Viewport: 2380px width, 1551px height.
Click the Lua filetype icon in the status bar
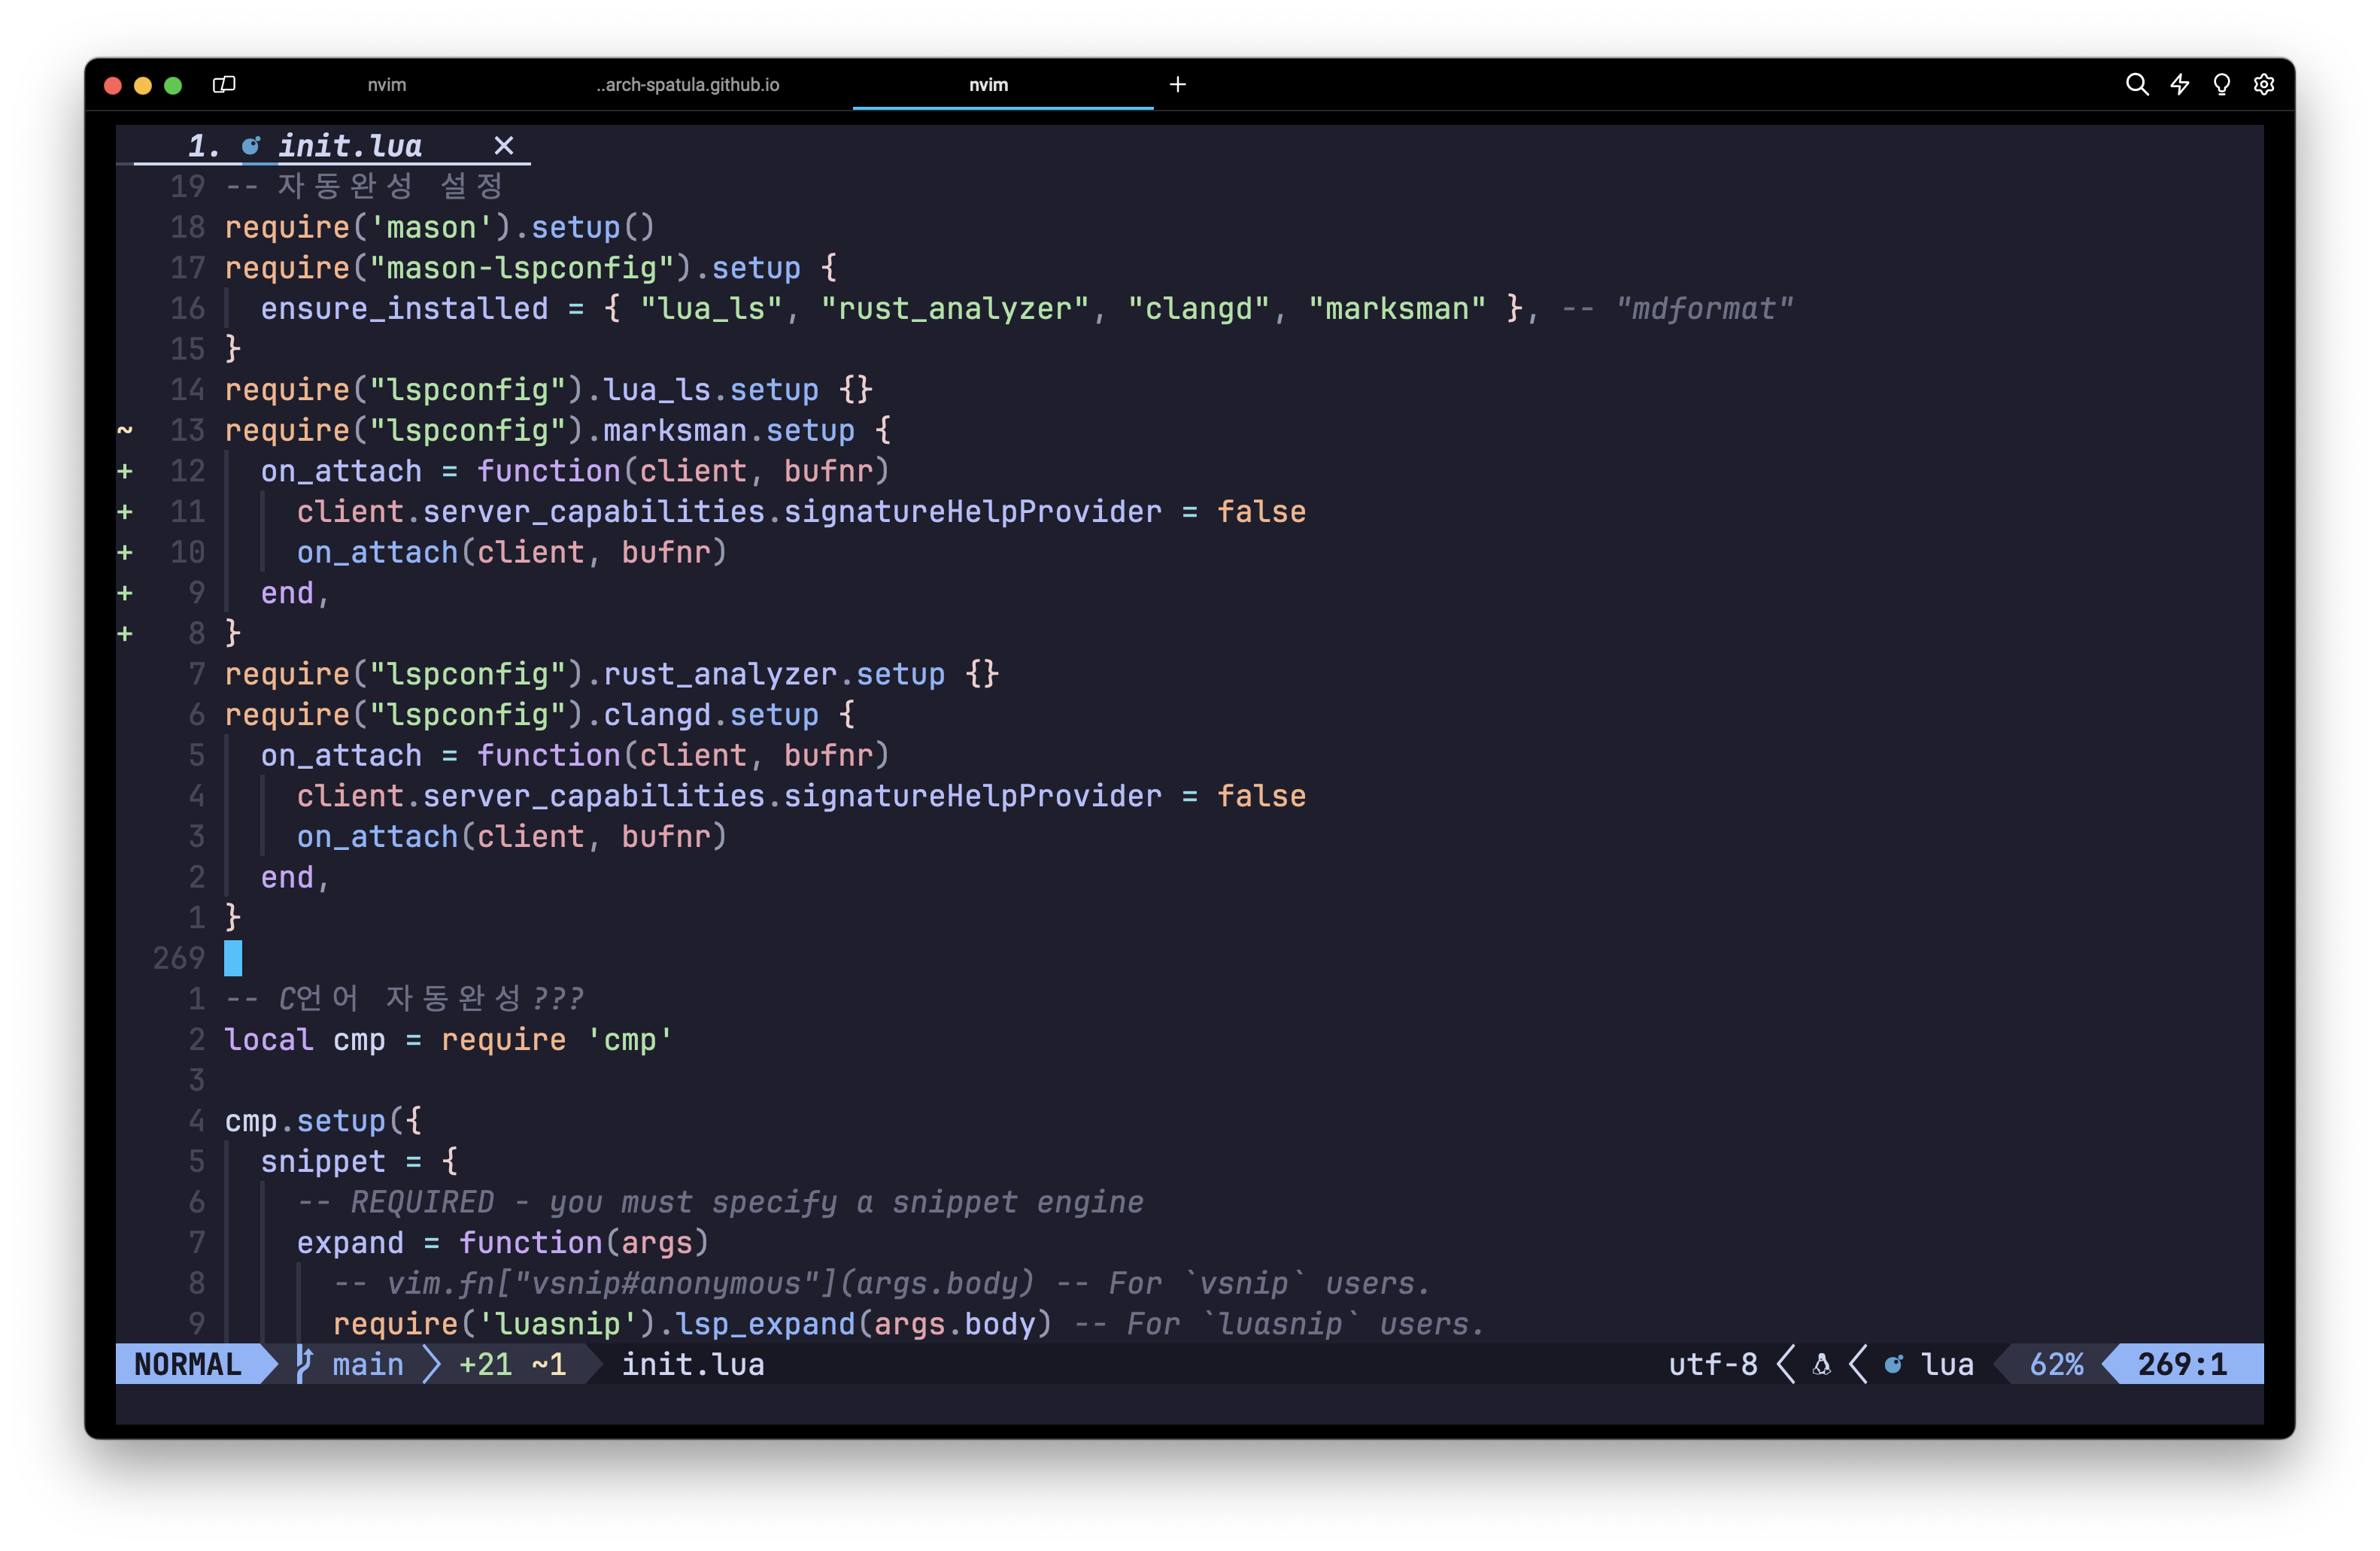[1893, 1364]
